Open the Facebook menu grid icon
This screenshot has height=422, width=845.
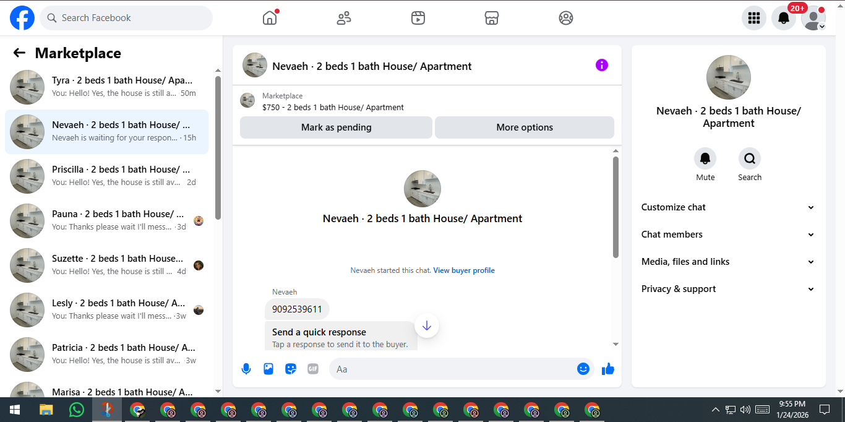coord(754,18)
